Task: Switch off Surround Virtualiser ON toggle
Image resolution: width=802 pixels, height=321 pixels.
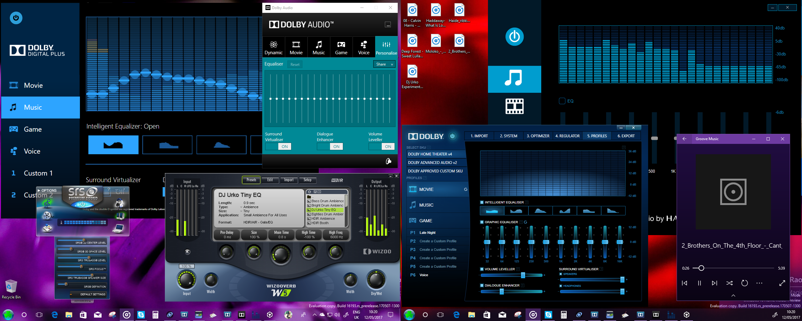Action: pos(278,146)
